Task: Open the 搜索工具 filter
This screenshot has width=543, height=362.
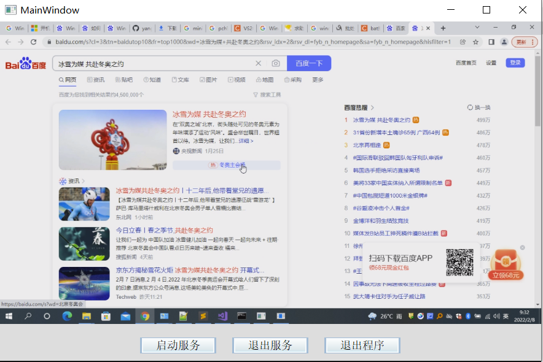Action: tap(267, 94)
